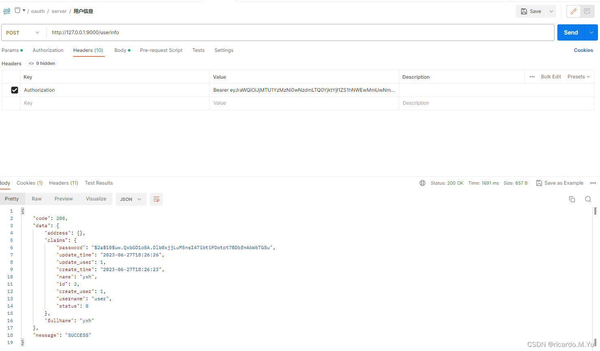Open the Test Results tab
Viewport: 600px width, 351px height.
[x=99, y=183]
